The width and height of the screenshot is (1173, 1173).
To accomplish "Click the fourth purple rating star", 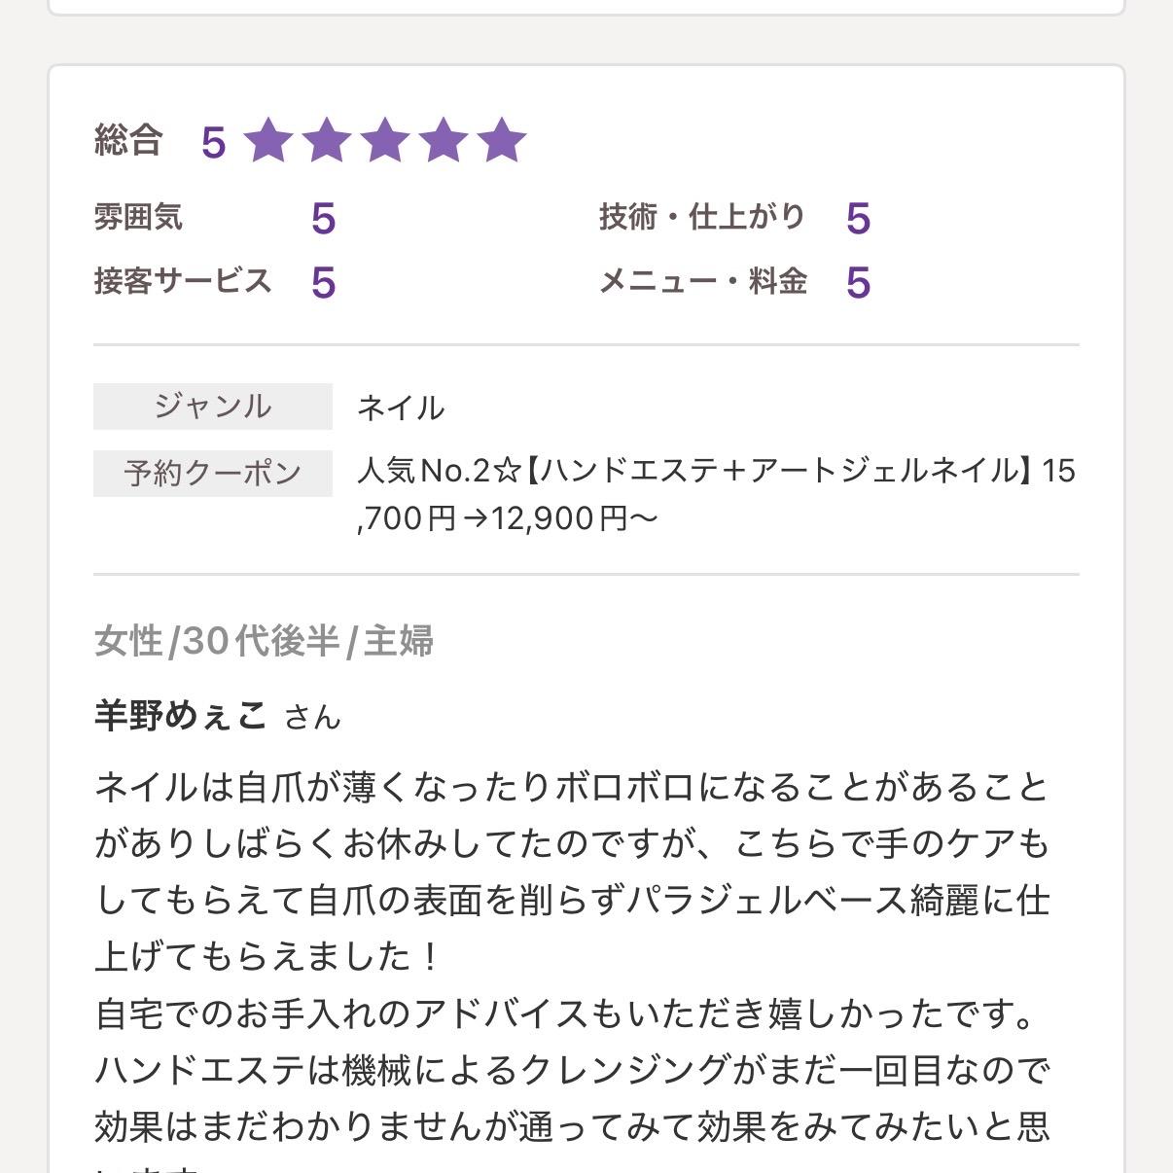I will (x=444, y=141).
